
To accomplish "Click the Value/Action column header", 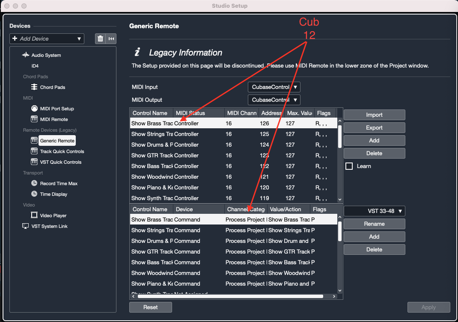I will tap(288, 209).
